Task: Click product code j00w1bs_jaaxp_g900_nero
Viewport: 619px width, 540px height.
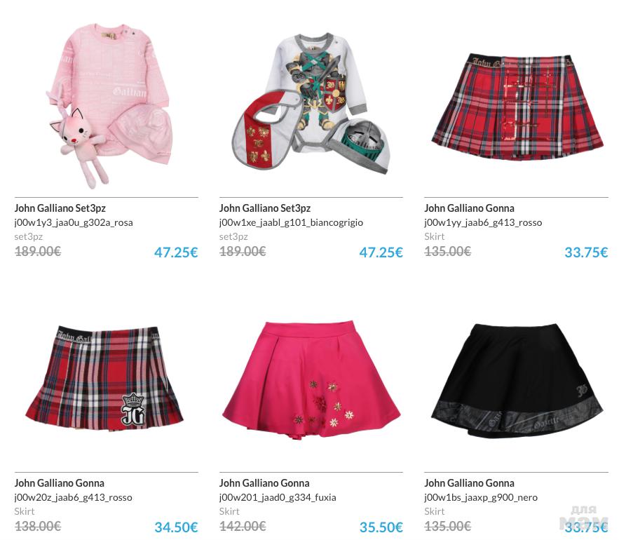Action: coord(481,497)
